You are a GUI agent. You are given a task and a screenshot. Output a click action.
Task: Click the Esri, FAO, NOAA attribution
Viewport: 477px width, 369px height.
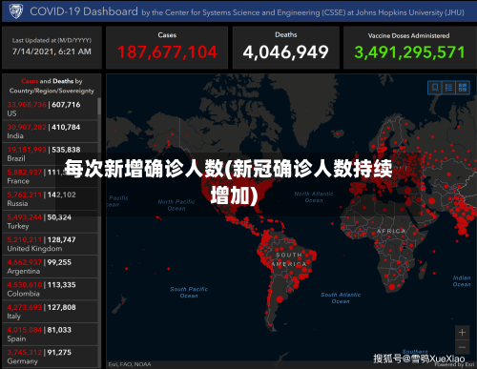click(x=130, y=364)
